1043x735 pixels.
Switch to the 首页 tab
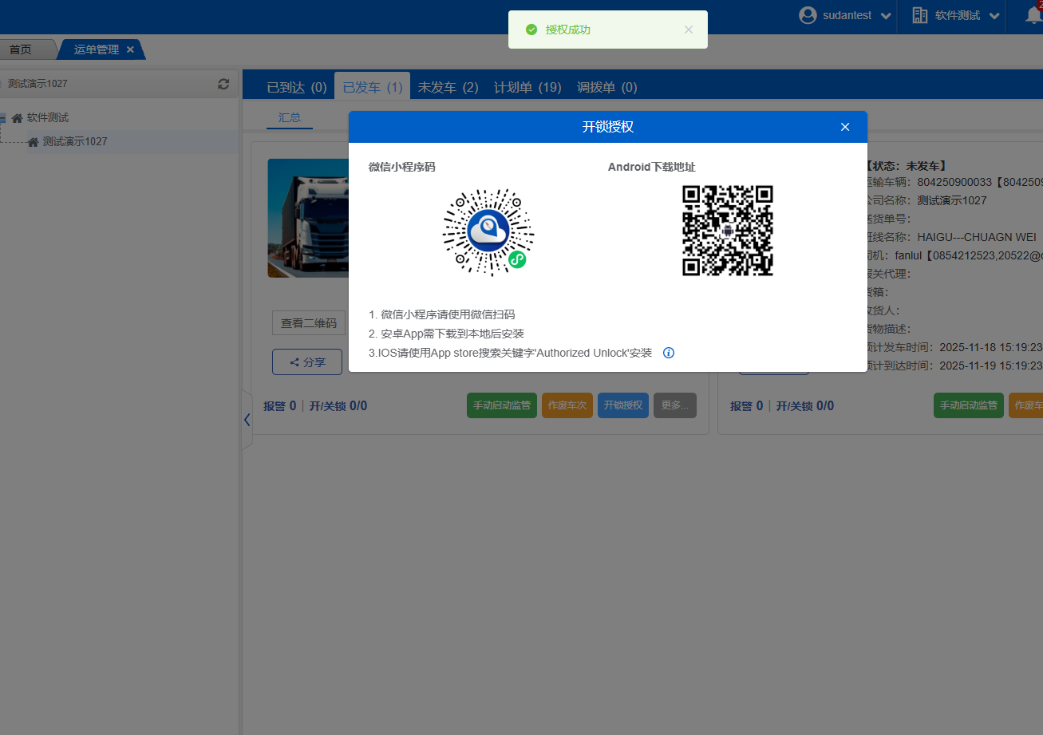tap(21, 49)
